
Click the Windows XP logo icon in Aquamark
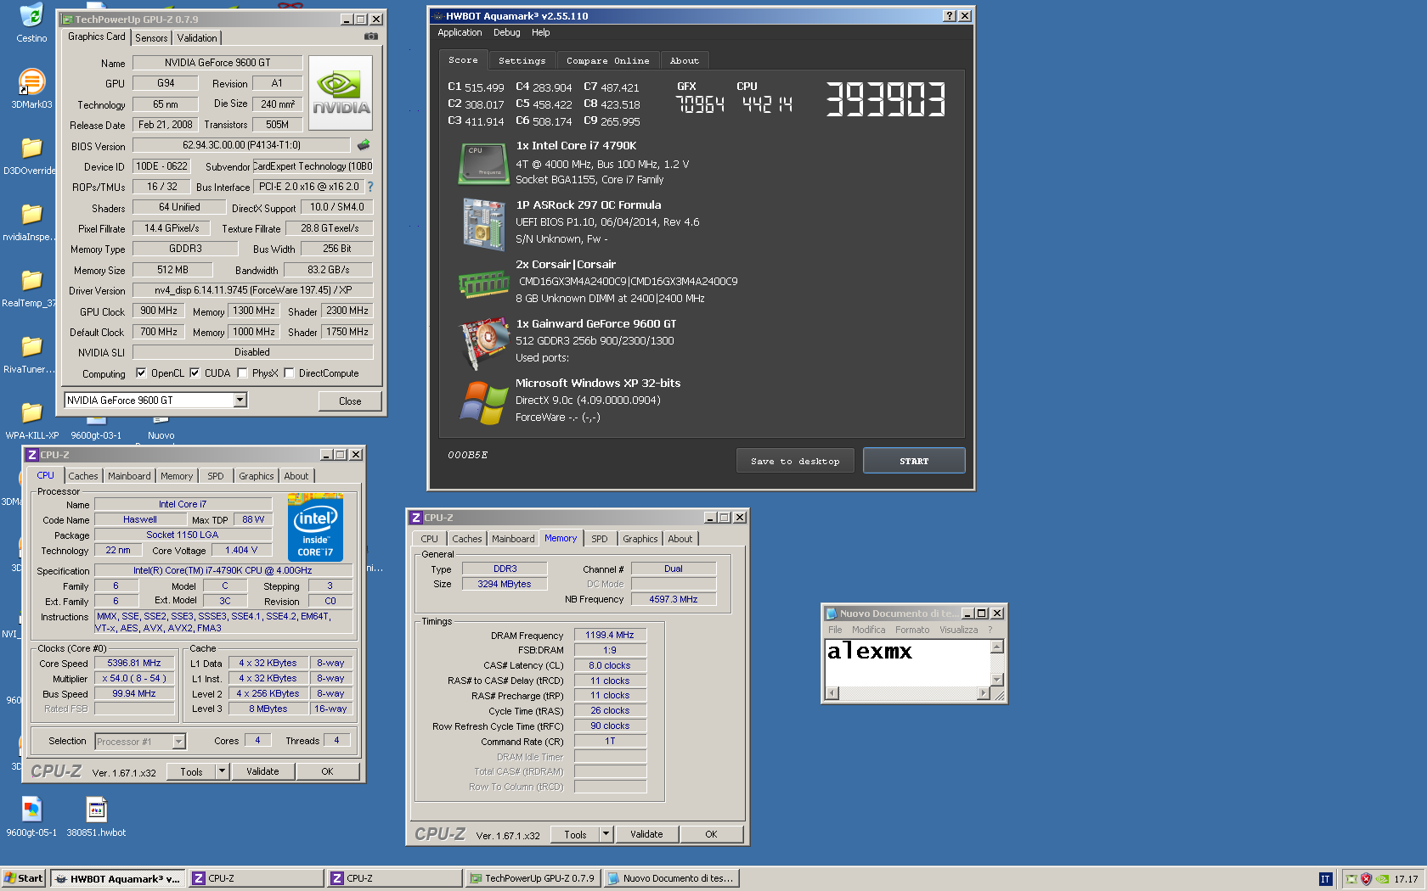tap(484, 402)
